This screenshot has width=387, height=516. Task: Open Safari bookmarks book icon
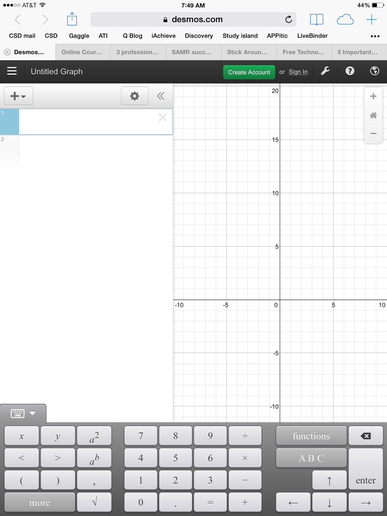click(x=316, y=19)
